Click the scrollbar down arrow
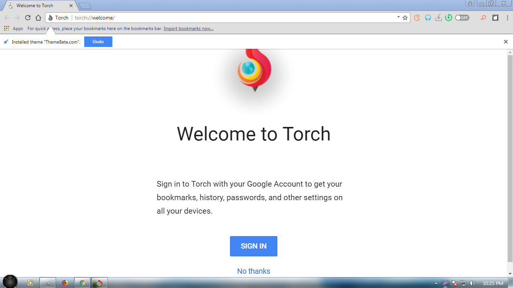 point(510,273)
